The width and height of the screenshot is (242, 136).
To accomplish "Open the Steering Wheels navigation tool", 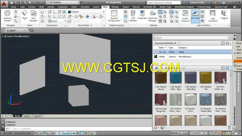I will click(x=7, y=16).
